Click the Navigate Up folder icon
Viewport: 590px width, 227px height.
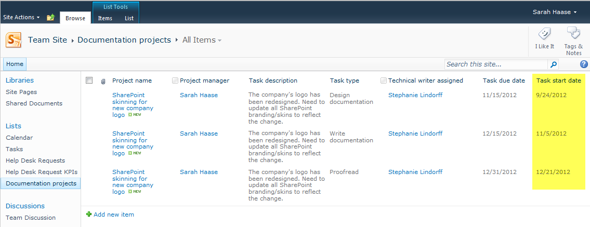point(50,18)
